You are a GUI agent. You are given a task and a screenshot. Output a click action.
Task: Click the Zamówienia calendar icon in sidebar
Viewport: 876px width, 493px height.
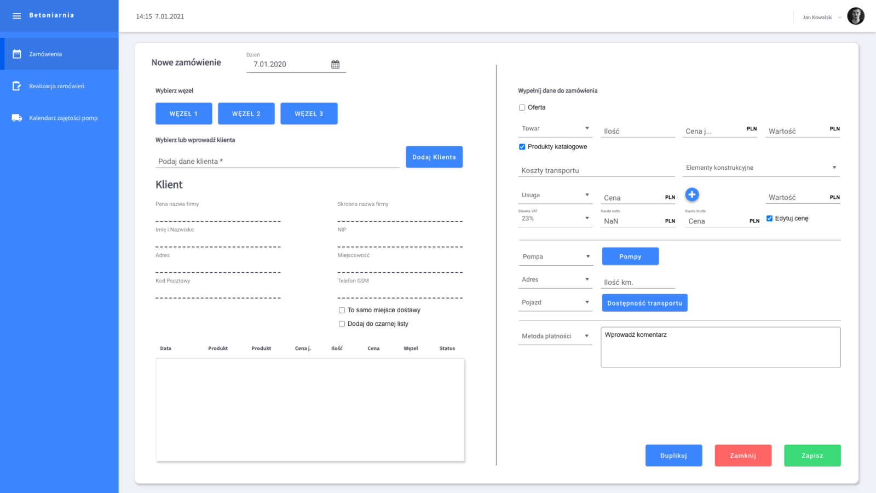click(x=17, y=54)
